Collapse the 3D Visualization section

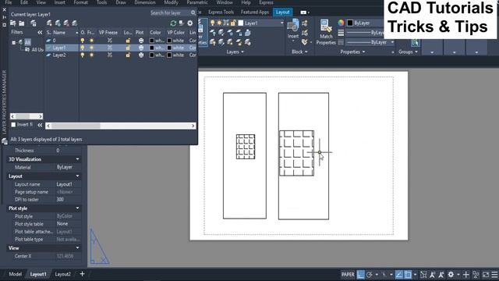(77, 159)
